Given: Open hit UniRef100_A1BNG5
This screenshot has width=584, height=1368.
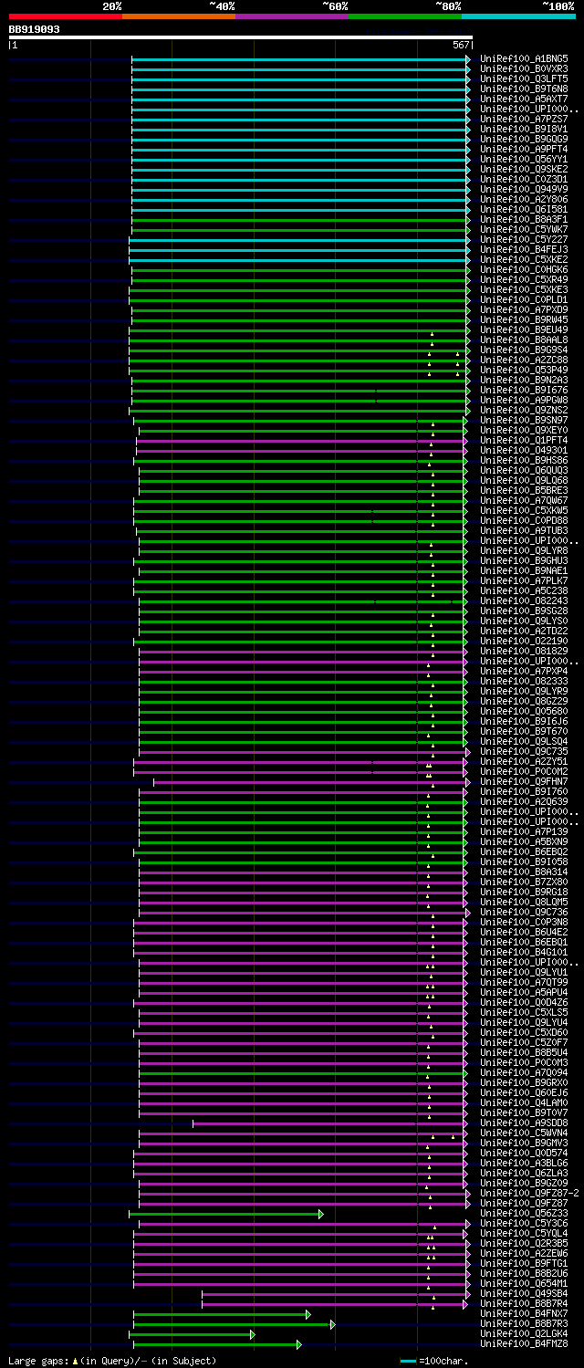Looking at the screenshot, I should tap(524, 58).
